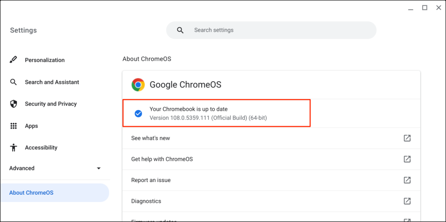Click the blue up-to-date checkmark icon
Image resolution: width=446 pixels, height=222 pixels.
tap(138, 113)
